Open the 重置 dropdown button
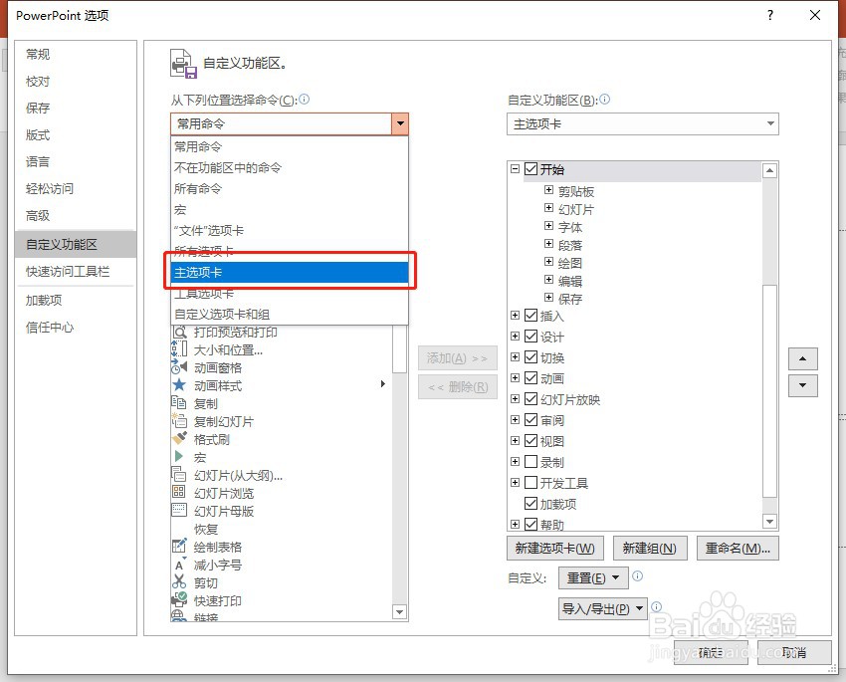 [593, 577]
